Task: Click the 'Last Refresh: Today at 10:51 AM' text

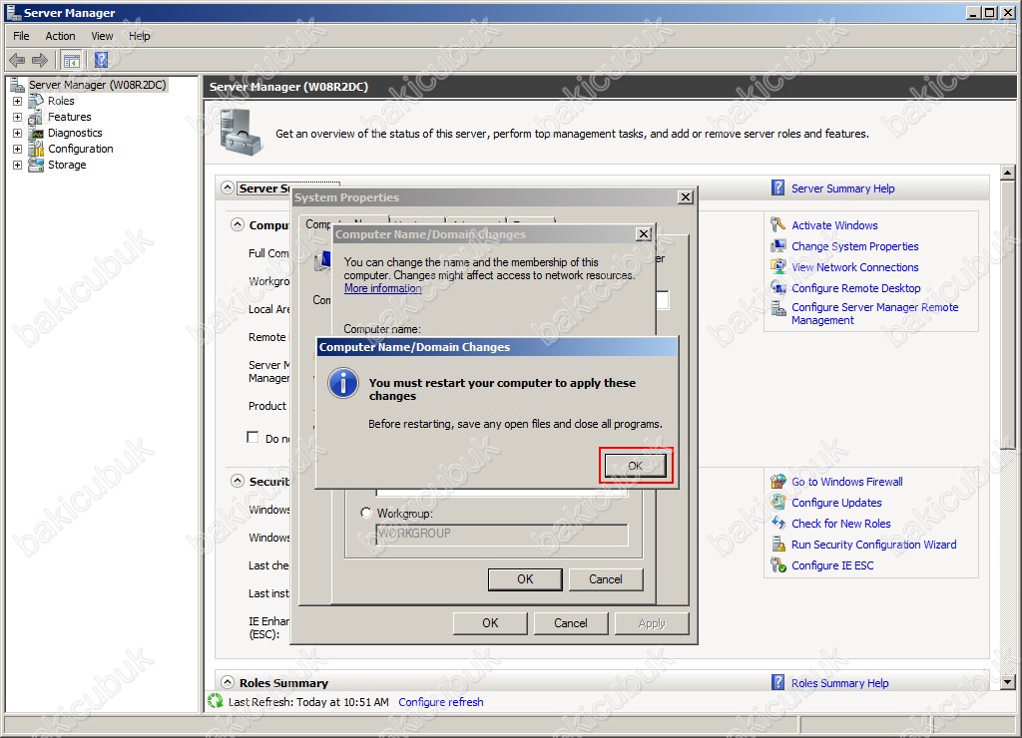Action: (x=308, y=702)
